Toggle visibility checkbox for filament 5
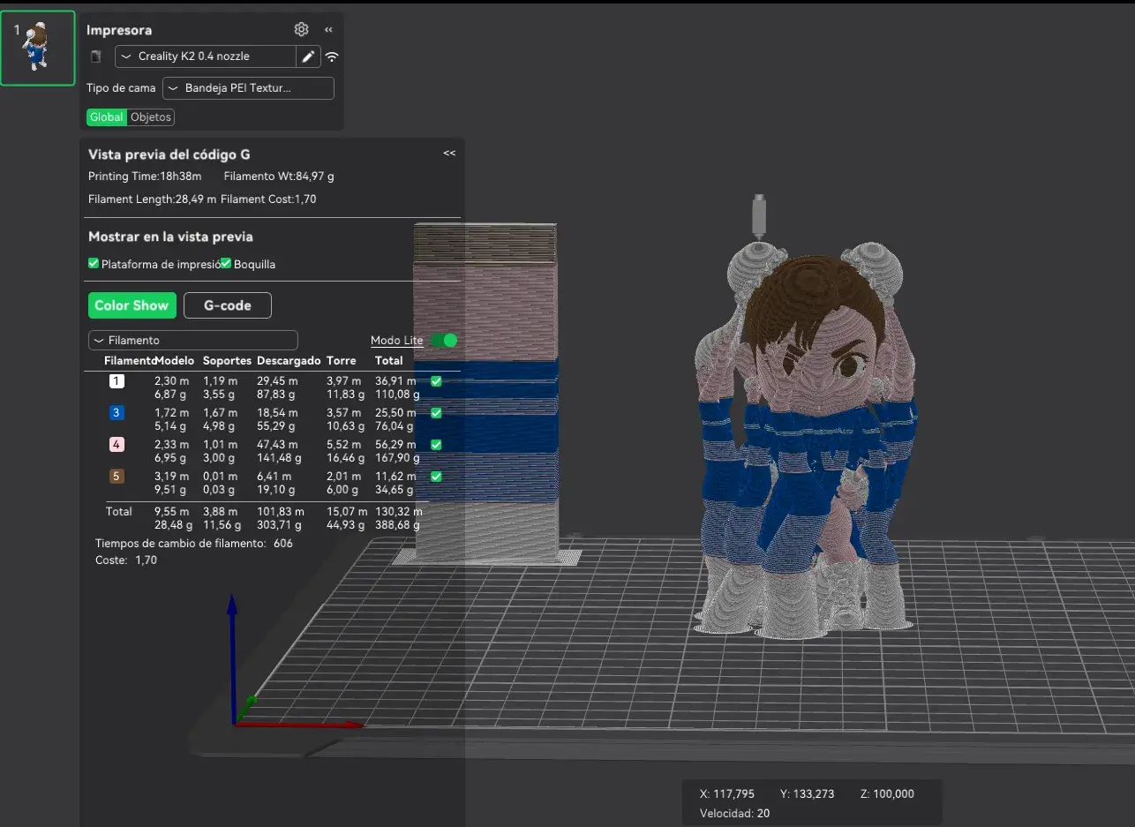This screenshot has height=827, width=1135. pyautogui.click(x=436, y=477)
